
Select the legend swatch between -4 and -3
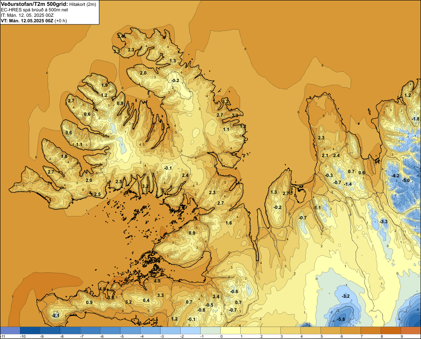tap(150, 331)
